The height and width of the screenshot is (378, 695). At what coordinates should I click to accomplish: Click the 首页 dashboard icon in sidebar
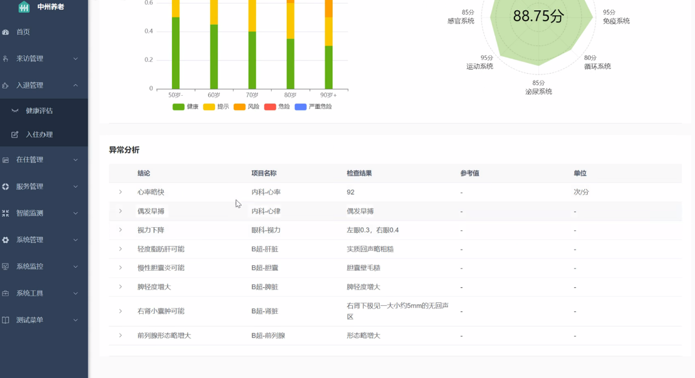point(5,32)
